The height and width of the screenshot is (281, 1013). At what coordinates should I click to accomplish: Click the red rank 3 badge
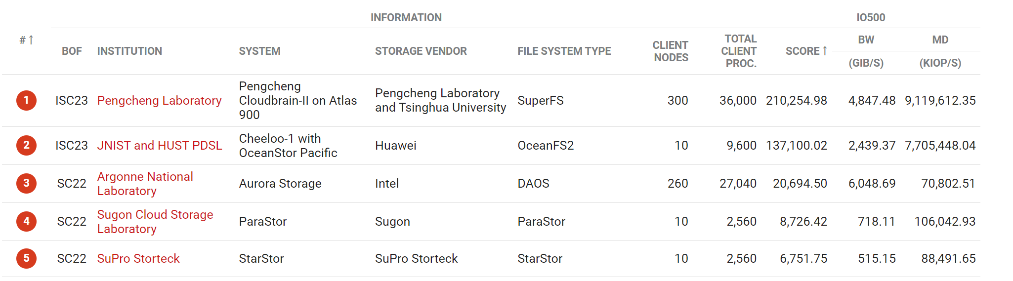tap(26, 183)
